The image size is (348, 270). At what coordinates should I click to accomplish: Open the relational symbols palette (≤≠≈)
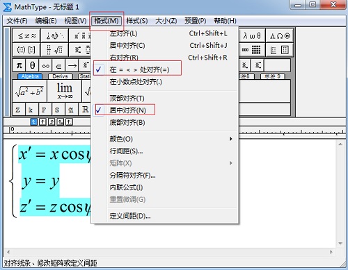26,35
